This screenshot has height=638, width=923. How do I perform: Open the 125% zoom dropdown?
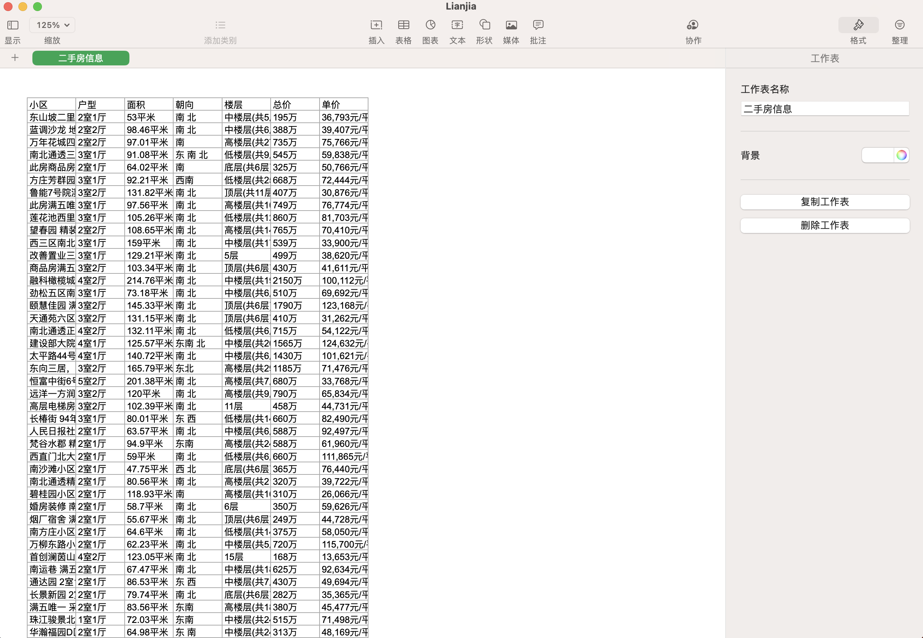(52, 25)
